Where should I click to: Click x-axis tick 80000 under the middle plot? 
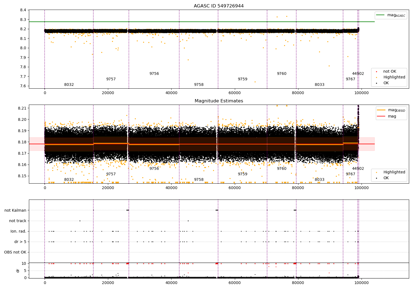(x=298, y=188)
